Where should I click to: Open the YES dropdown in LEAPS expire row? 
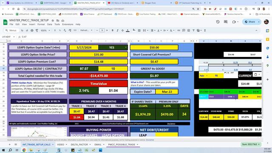[x=126, y=47]
